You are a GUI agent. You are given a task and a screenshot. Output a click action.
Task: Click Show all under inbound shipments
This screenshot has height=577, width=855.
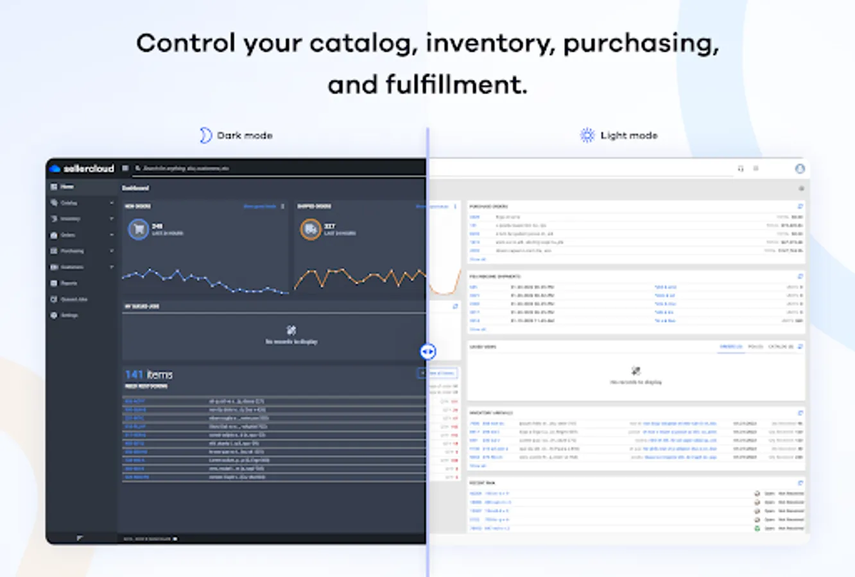(x=478, y=330)
